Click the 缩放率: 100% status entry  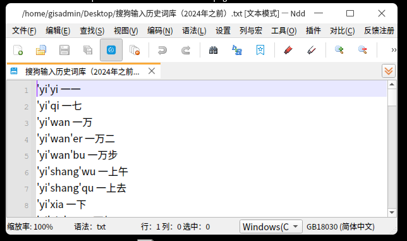click(x=30, y=226)
